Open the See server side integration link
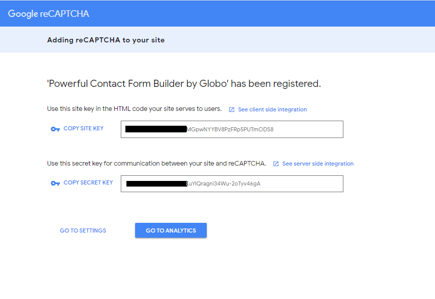The height and width of the screenshot is (299, 435). tap(318, 164)
